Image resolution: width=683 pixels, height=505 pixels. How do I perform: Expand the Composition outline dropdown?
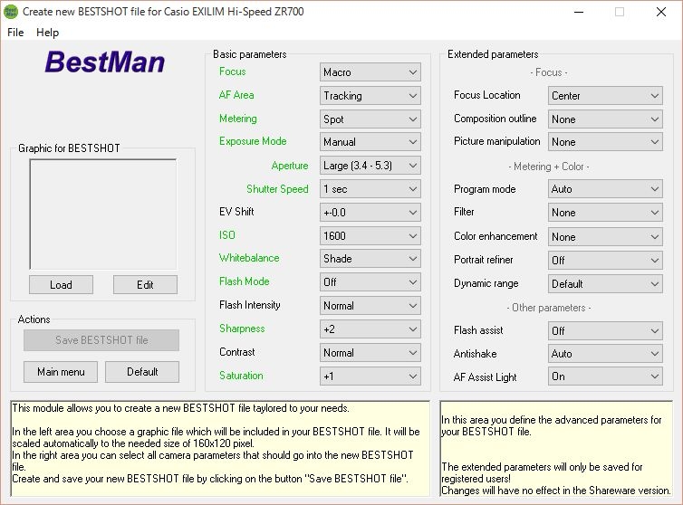[x=605, y=119]
